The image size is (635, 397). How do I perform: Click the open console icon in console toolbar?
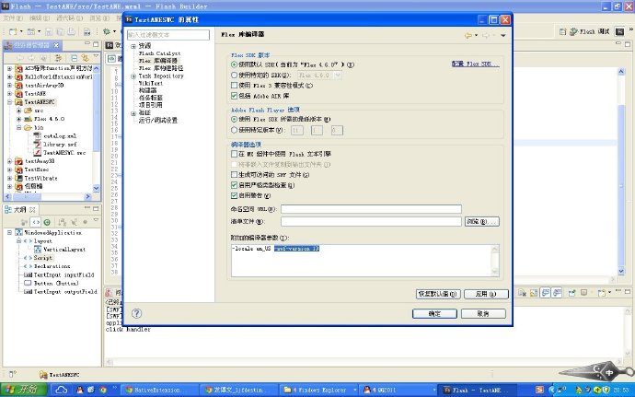pyautogui.click(x=602, y=293)
